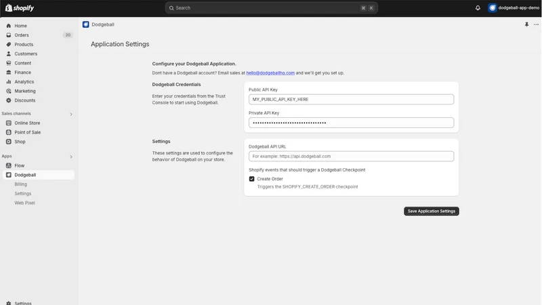The image size is (542, 305).
Task: Open notifications bell
Action: point(478,7)
